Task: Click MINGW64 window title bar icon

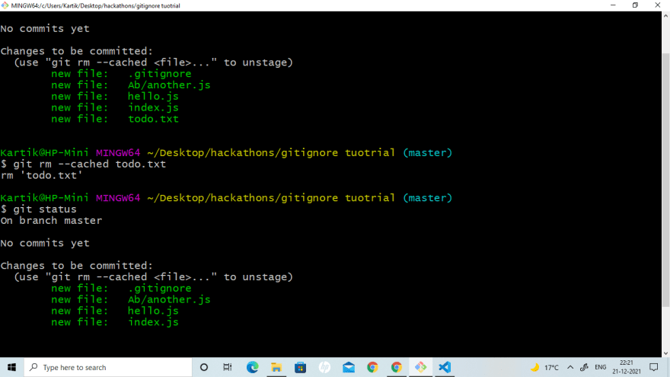Action: click(5, 5)
